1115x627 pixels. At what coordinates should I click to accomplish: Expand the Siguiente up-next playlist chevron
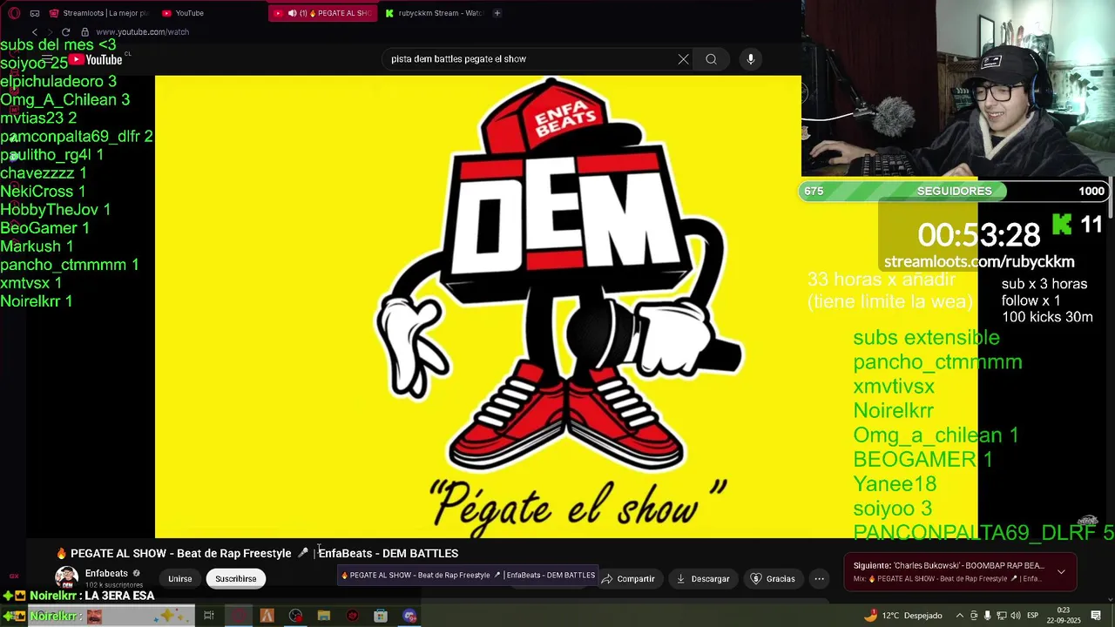point(1061,572)
